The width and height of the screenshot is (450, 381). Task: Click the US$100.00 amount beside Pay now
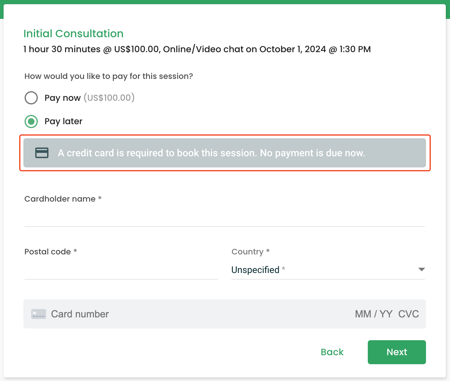(x=109, y=98)
